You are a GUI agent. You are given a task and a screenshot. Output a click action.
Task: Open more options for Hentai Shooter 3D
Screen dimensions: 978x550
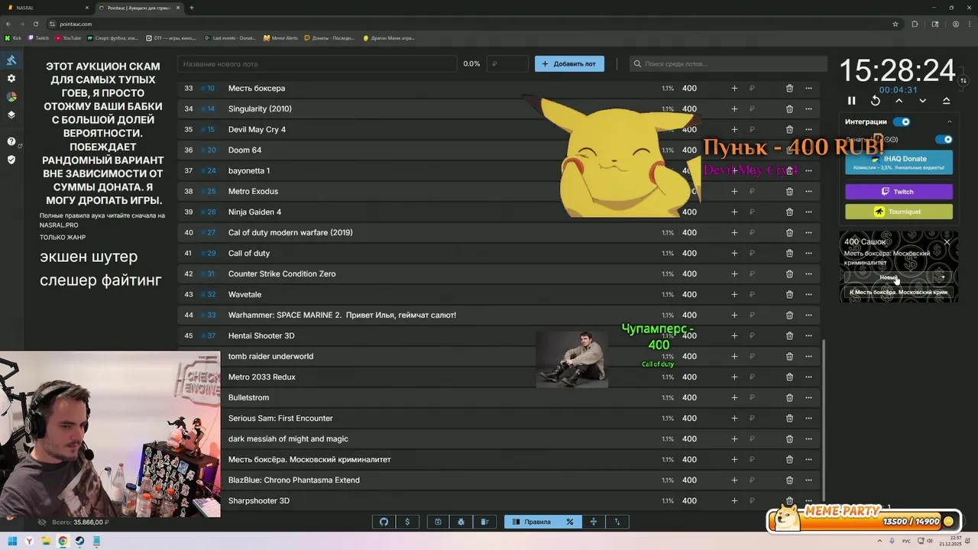pyautogui.click(x=808, y=335)
